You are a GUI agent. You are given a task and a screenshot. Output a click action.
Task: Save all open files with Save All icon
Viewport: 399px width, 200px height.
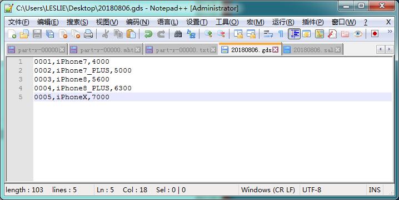click(50, 34)
